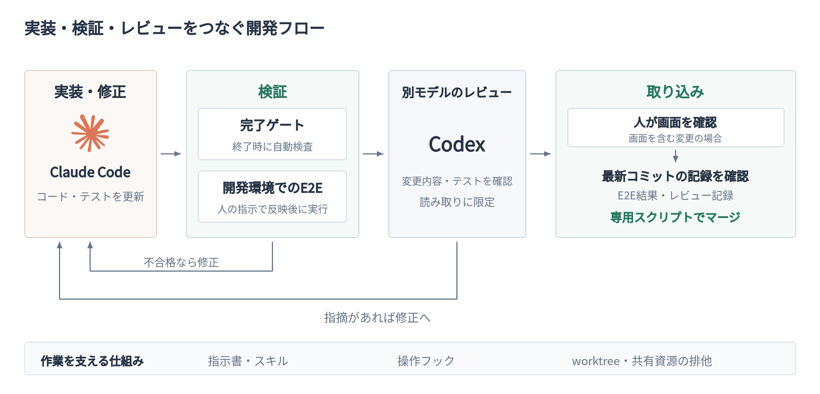
Task: Click the green text 専用スクリプトでマージ
Action: click(675, 217)
